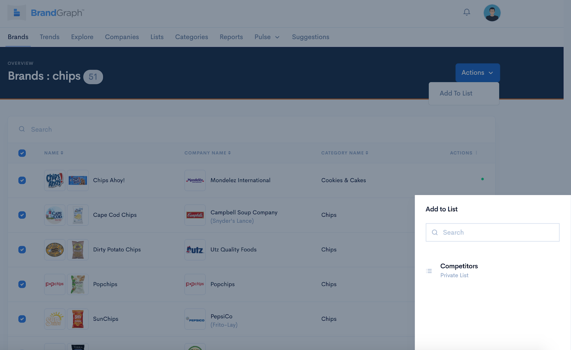Image resolution: width=571 pixels, height=350 pixels.
Task: Click the Campbell Soup Company name
Action: tap(244, 212)
